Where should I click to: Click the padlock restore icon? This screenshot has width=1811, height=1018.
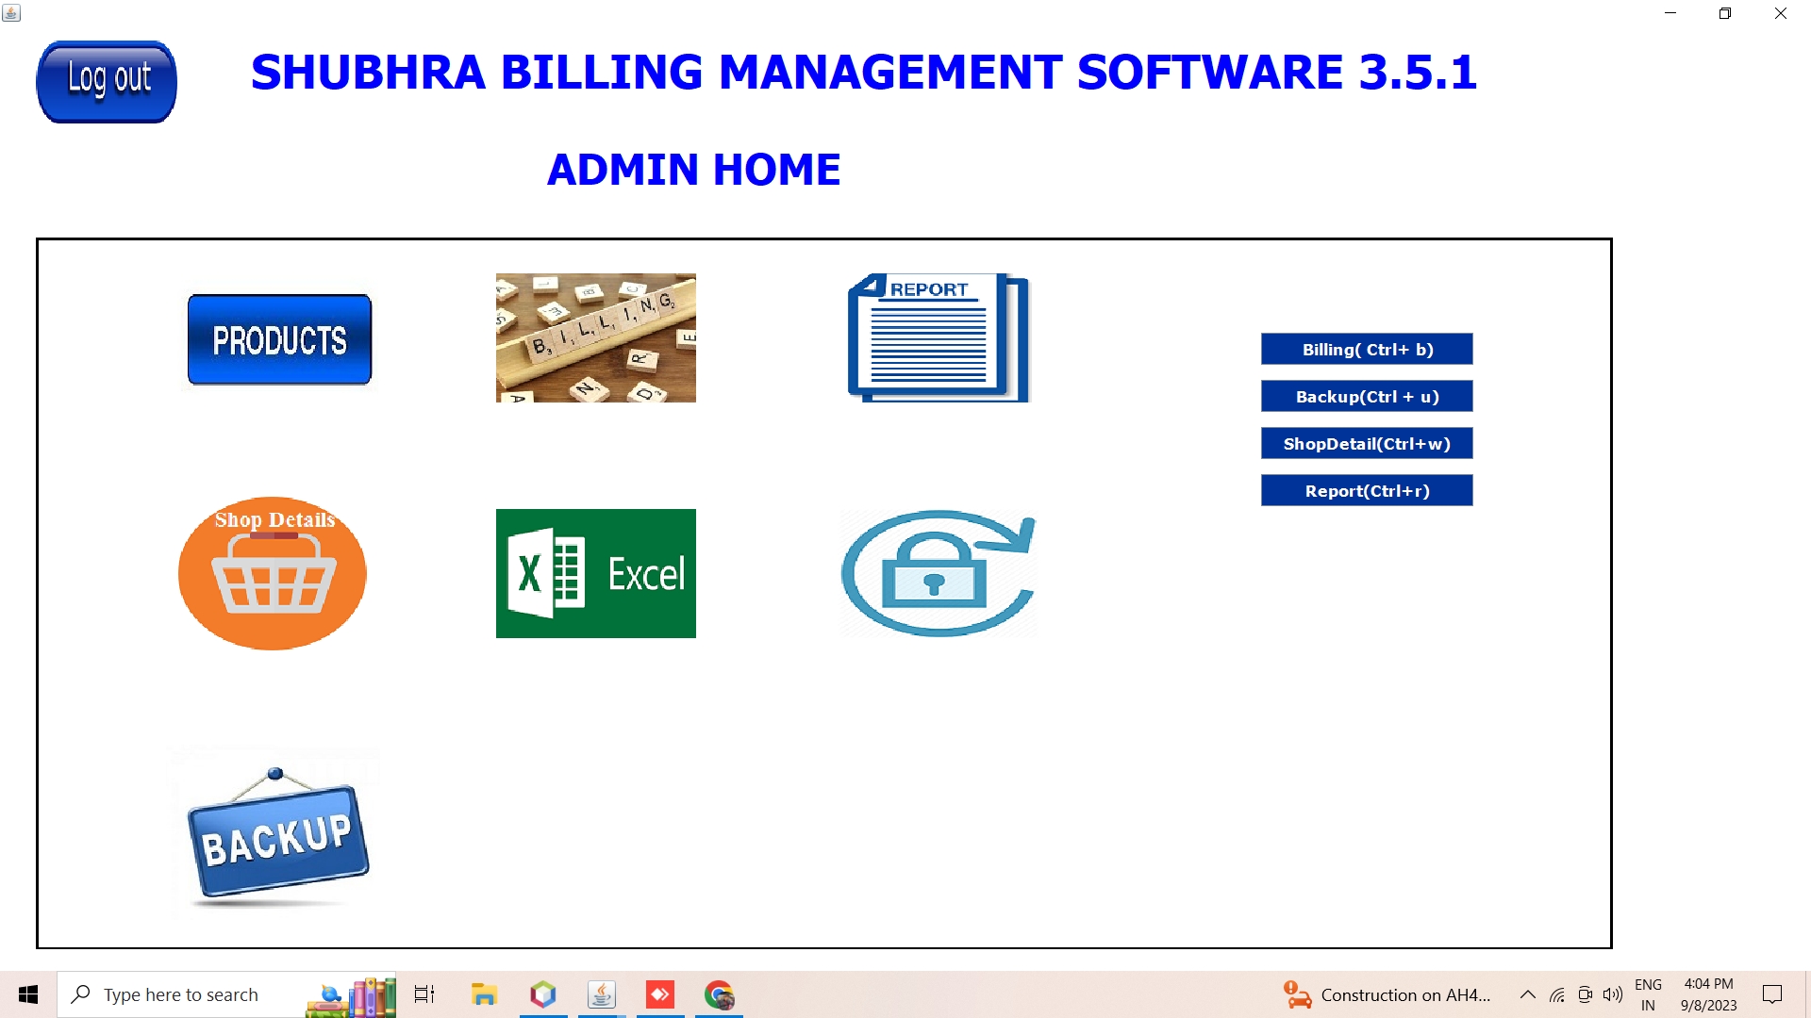[x=939, y=573]
